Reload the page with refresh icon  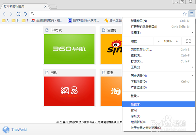click(18, 14)
